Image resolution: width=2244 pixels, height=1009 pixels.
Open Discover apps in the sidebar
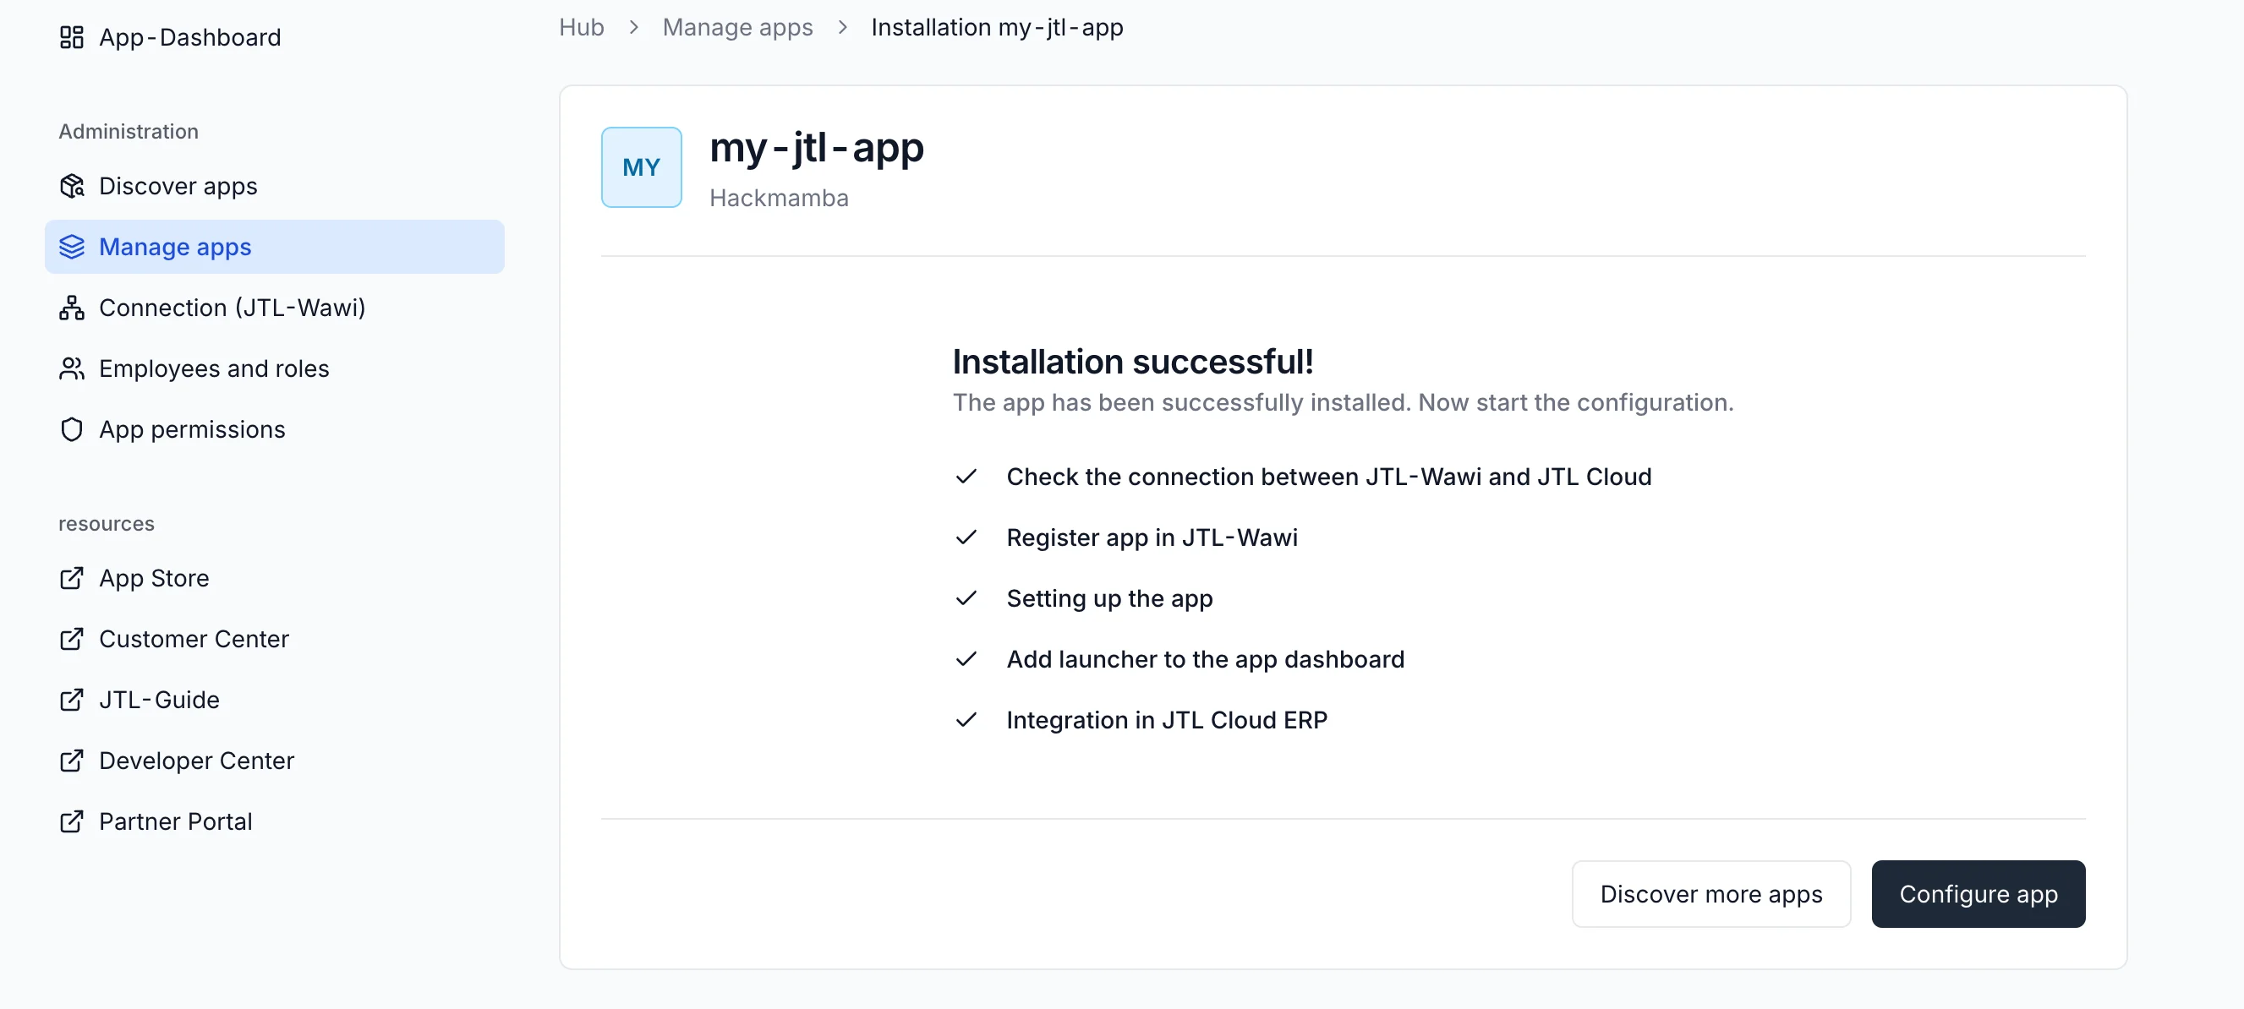click(x=276, y=186)
